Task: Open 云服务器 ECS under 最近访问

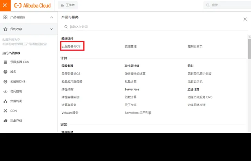Action: (71, 46)
